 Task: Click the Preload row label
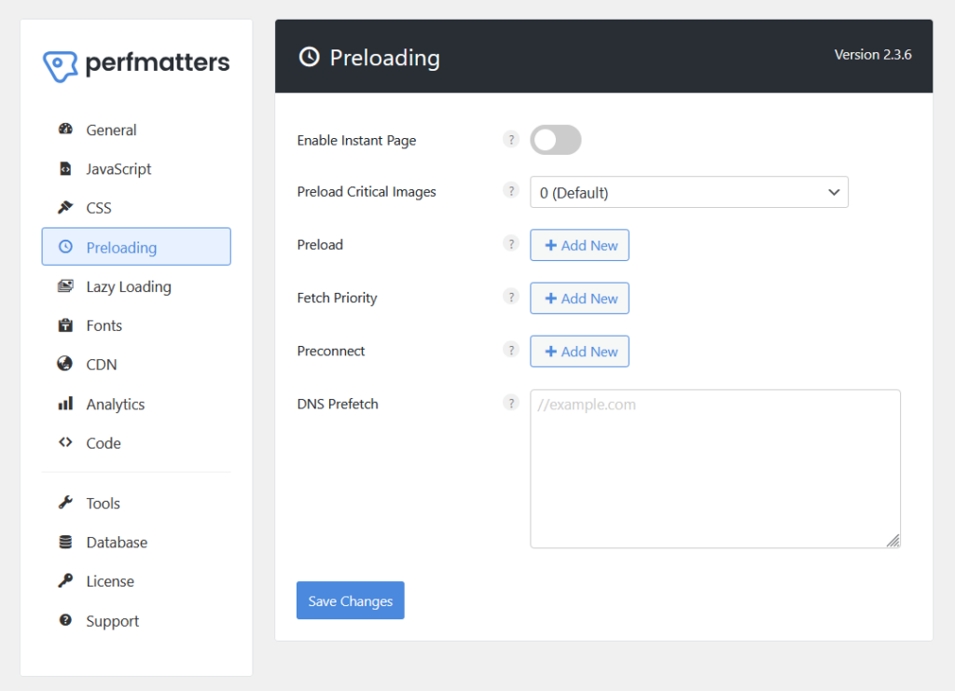(x=320, y=244)
